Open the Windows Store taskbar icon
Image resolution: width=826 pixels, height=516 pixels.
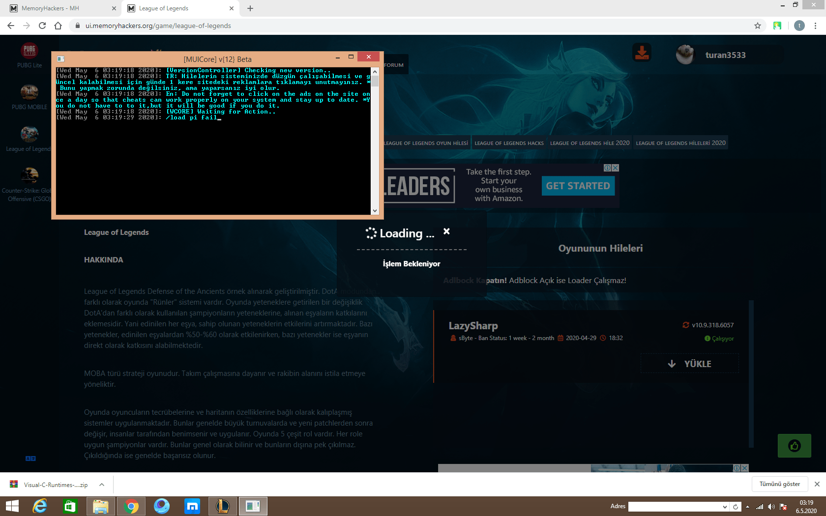coord(70,506)
